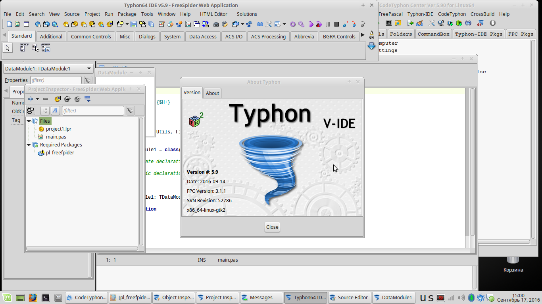
Task: Select the Data Access palette tab
Action: (203, 36)
